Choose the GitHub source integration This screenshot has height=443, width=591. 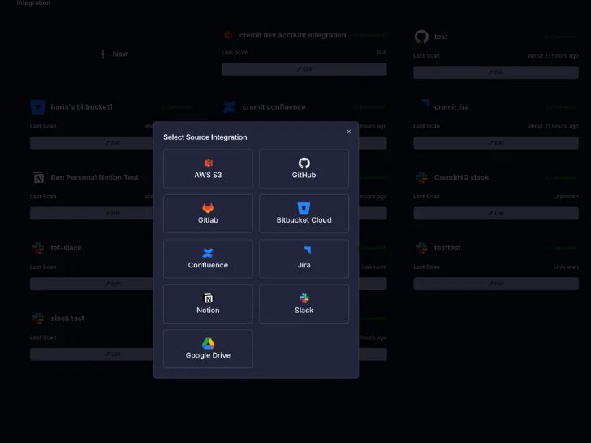(x=304, y=168)
